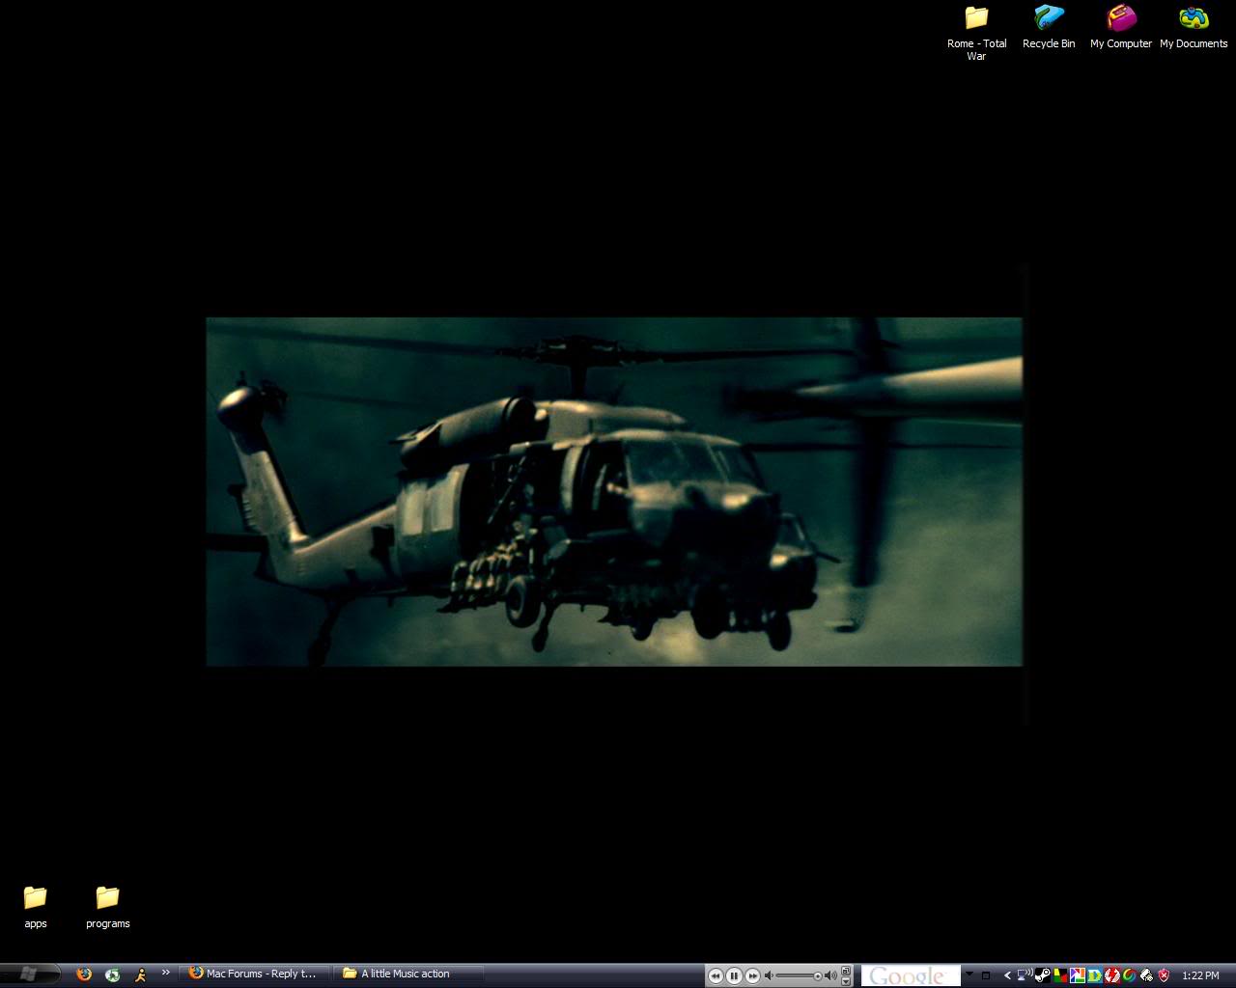Click the green circular Quick Launch icon
This screenshot has width=1236, height=988.
pos(112,974)
